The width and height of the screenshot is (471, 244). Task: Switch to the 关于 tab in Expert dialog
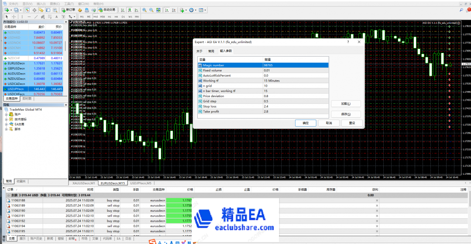(199, 51)
